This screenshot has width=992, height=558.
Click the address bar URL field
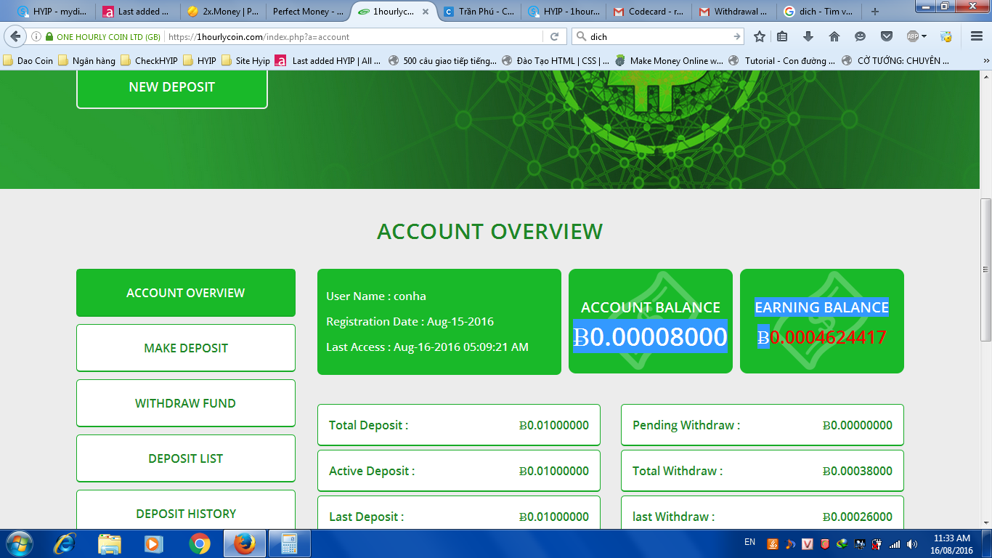[x=353, y=36]
